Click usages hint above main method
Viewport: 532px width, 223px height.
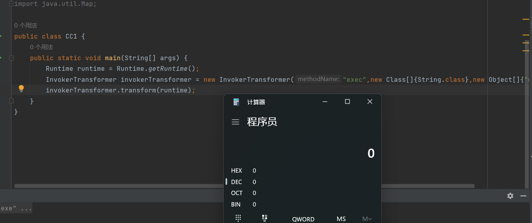[41, 47]
